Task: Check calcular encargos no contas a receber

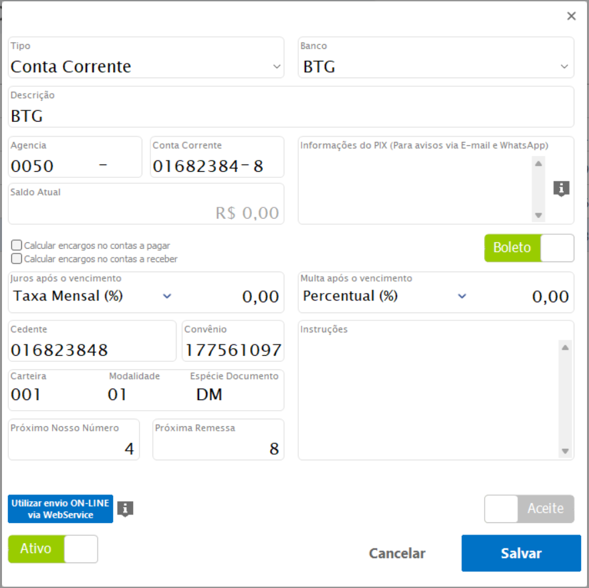Action: [x=17, y=258]
